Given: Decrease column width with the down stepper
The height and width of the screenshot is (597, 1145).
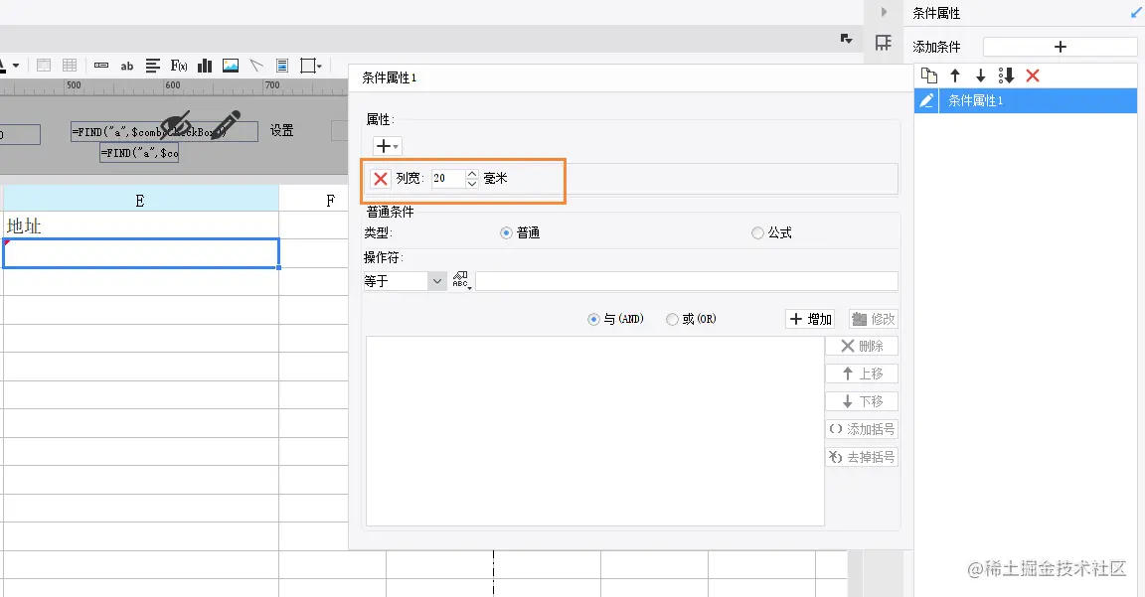Looking at the screenshot, I should pyautogui.click(x=472, y=183).
